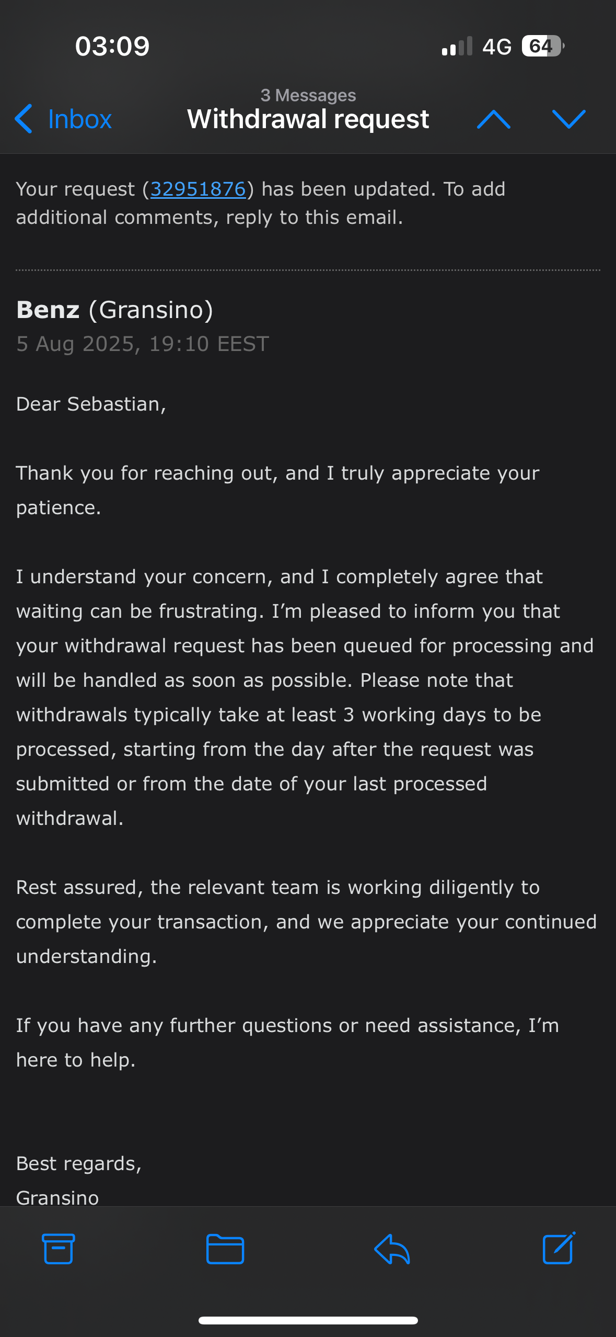Tap the cellular signal bars

[457, 46]
